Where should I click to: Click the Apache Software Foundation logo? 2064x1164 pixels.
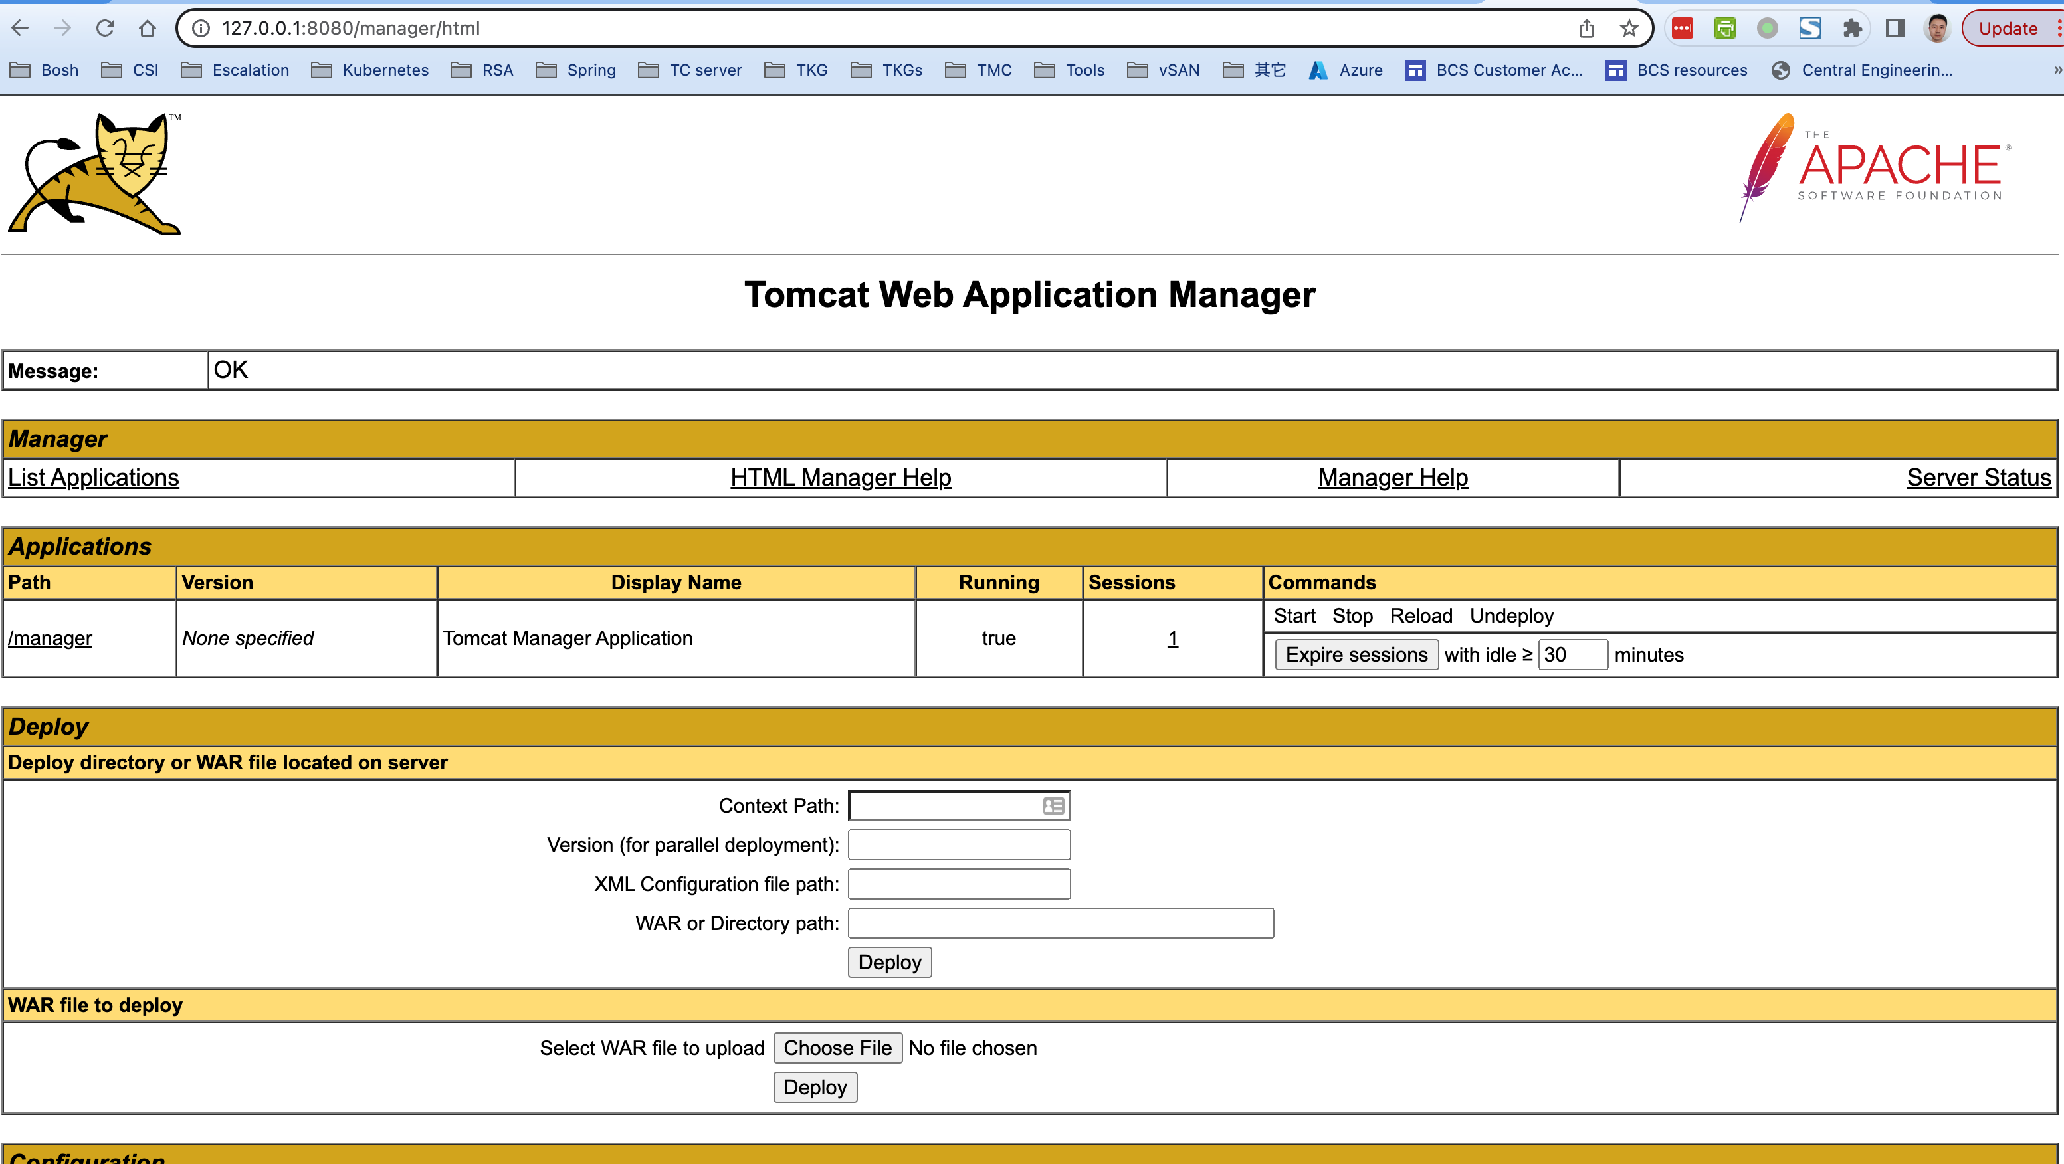click(1876, 167)
